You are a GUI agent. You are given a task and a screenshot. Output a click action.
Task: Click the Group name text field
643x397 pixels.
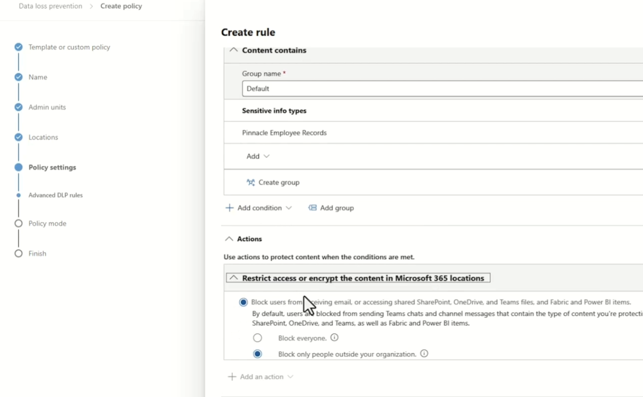click(440, 89)
